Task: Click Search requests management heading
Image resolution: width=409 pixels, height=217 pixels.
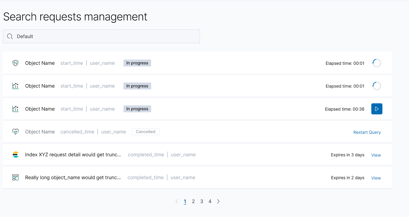Action: click(x=75, y=17)
